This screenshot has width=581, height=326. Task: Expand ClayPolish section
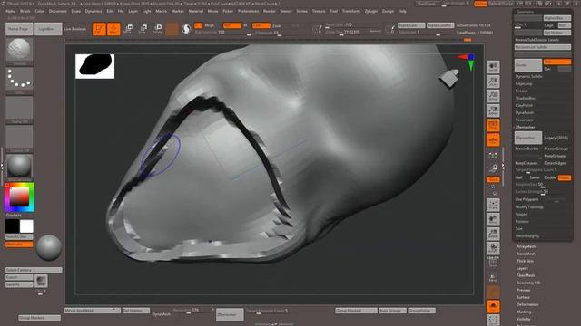[524, 105]
